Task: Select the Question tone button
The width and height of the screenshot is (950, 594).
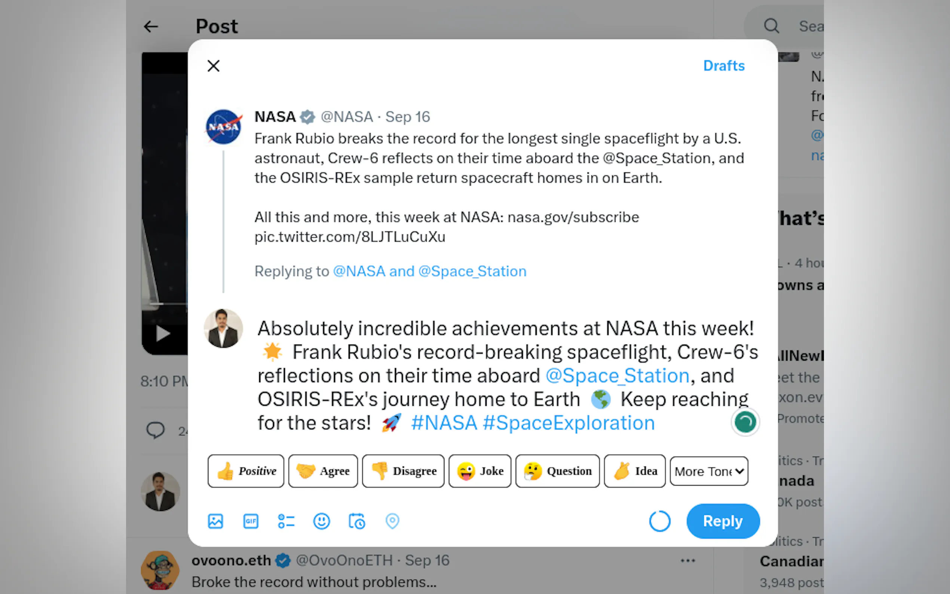Action: click(557, 471)
